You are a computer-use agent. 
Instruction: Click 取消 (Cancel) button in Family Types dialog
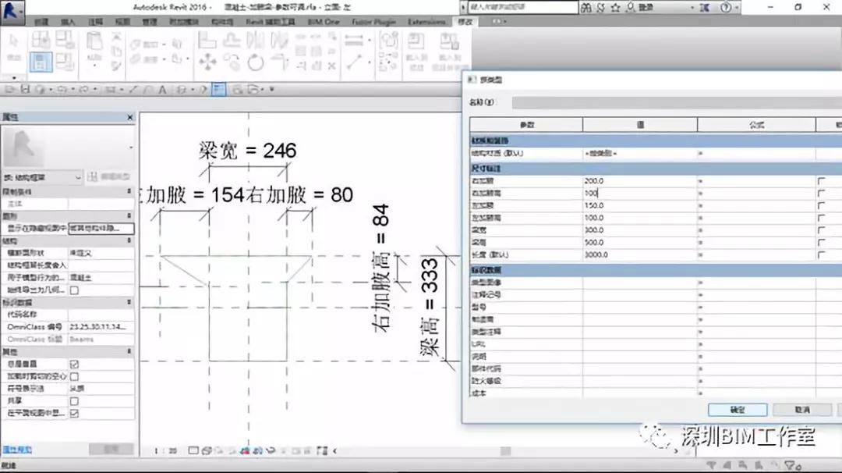(x=802, y=410)
